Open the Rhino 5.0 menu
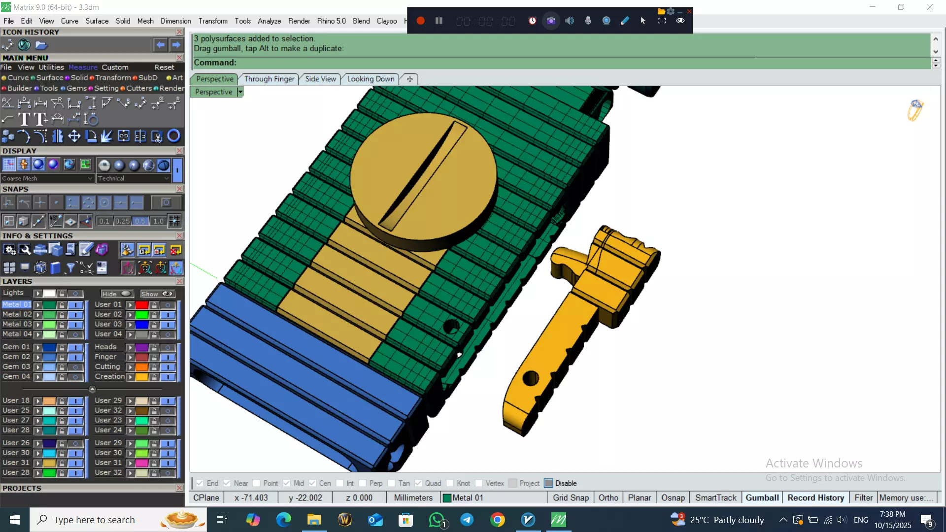The height and width of the screenshot is (532, 946). [x=331, y=21]
